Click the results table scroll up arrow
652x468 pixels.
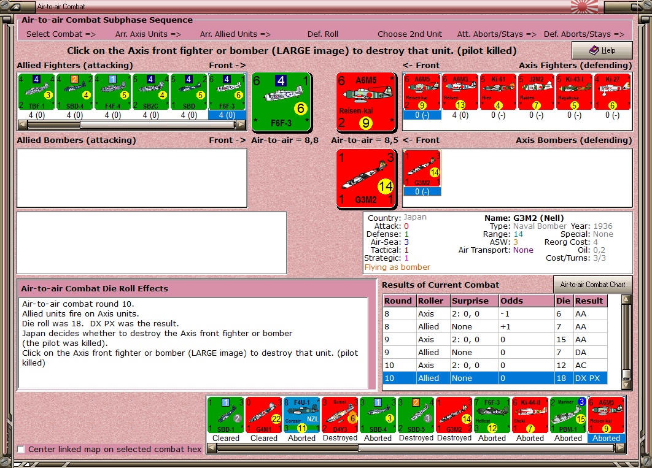626,299
